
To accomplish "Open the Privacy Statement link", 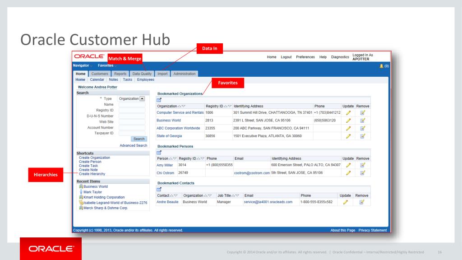I will click(x=372, y=230).
